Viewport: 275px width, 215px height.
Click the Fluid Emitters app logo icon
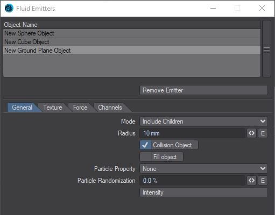(x=9, y=8)
